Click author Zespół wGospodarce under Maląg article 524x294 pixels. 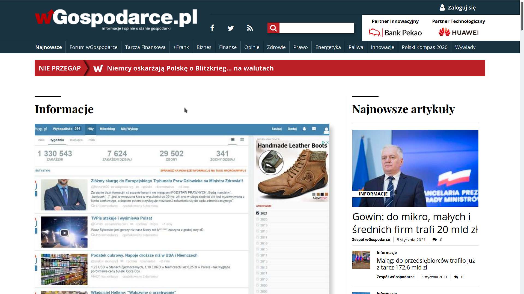pos(395,277)
